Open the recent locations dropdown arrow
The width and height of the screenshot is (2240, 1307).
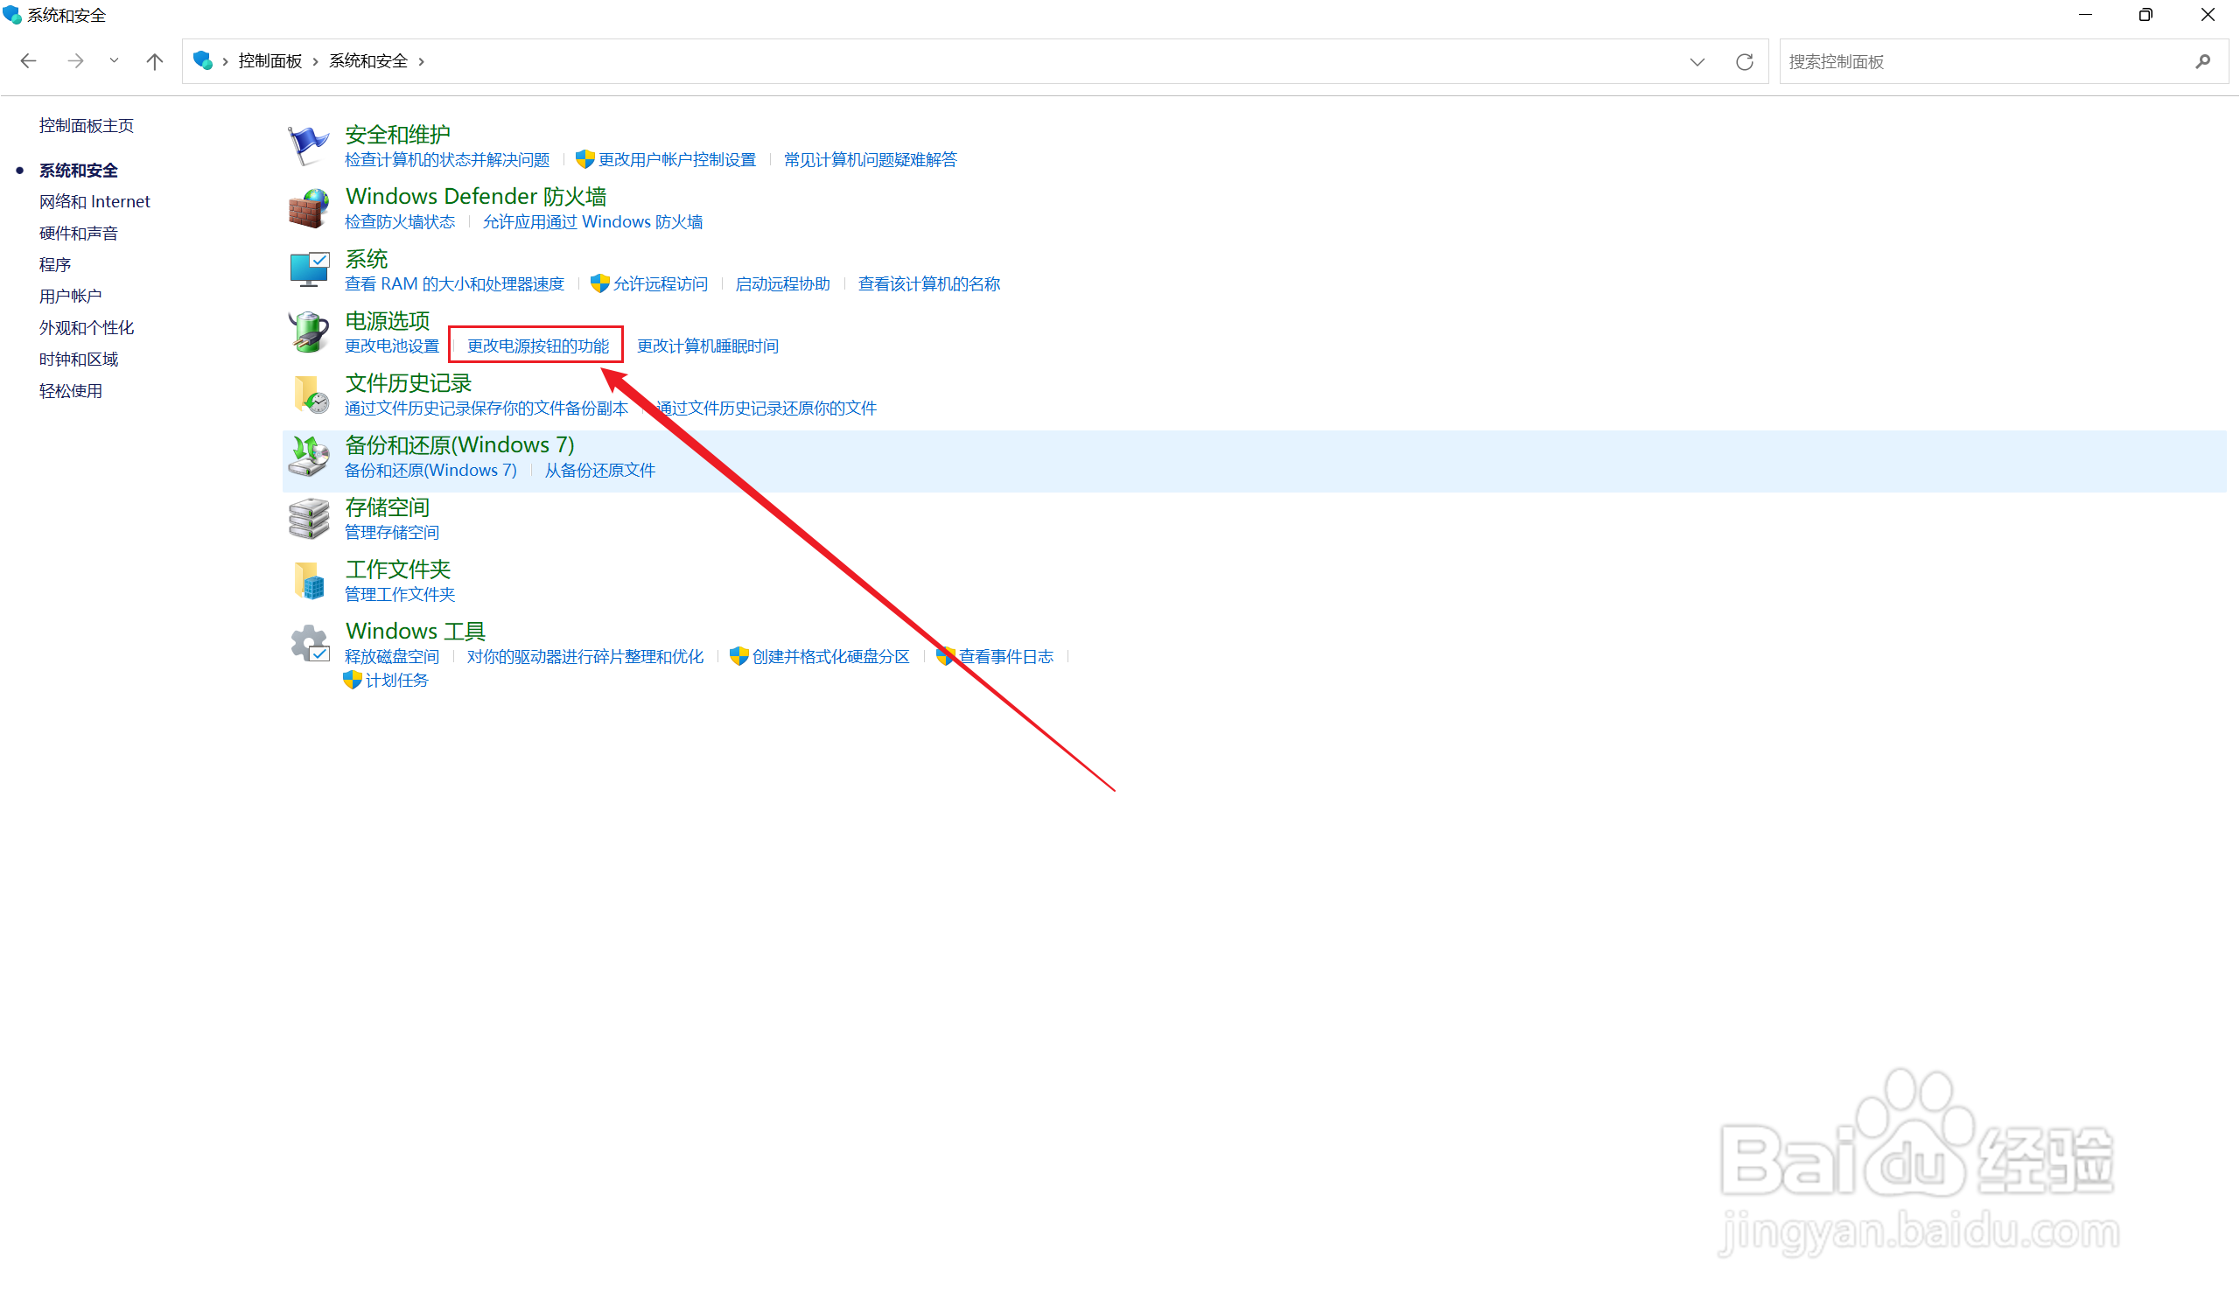click(114, 61)
